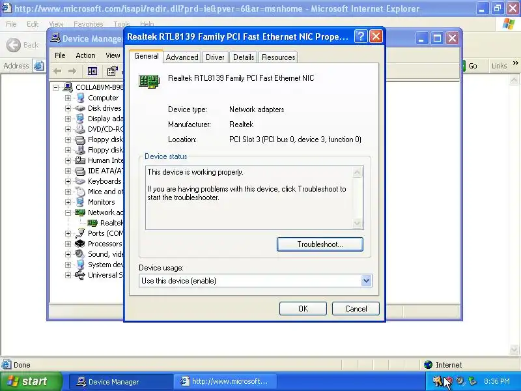This screenshot has width=521, height=391.
Task: Click the COLLABVM computer root icon
Action: point(68,87)
